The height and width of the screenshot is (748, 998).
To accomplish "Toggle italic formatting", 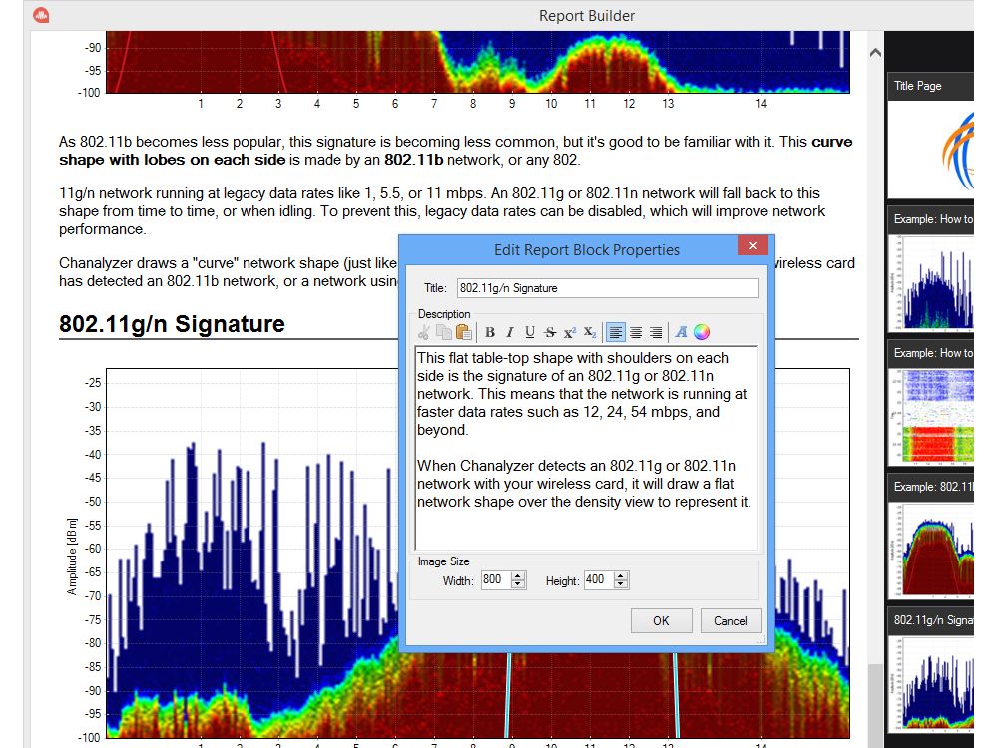I will coord(509,332).
